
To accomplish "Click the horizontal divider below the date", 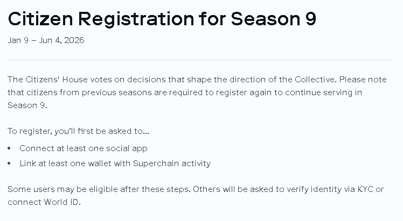I will click(x=202, y=60).
